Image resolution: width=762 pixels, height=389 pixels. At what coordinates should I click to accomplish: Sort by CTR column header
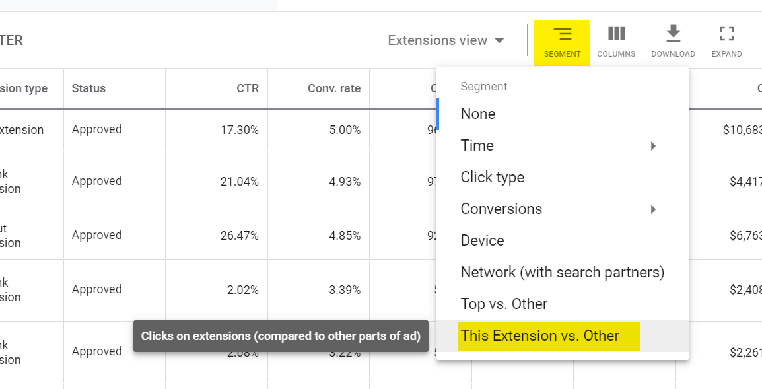(x=248, y=88)
